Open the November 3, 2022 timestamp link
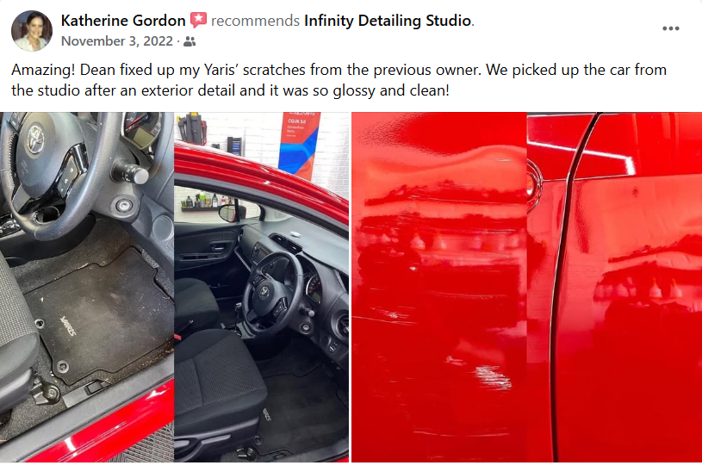Screen dimensions: 702x465 point(117,41)
